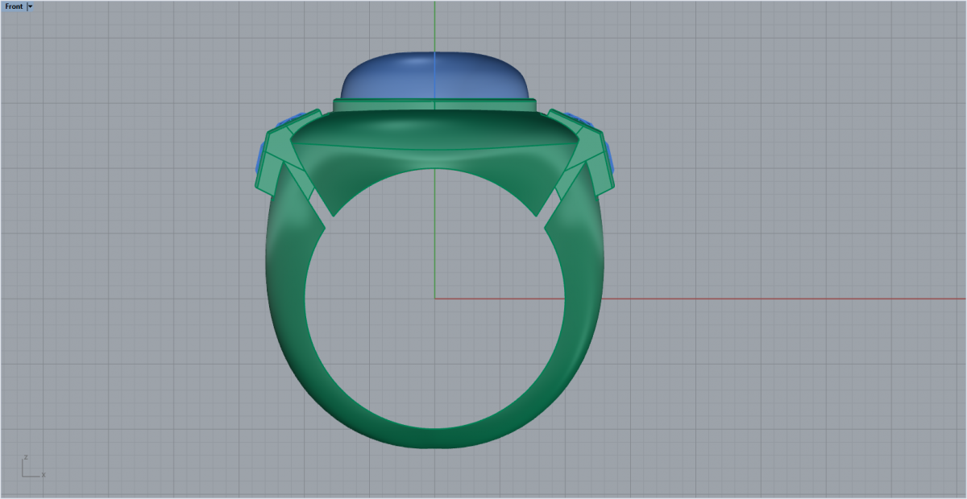
Task: Select the thin green bezel rim under the stone
Action: click(435, 104)
